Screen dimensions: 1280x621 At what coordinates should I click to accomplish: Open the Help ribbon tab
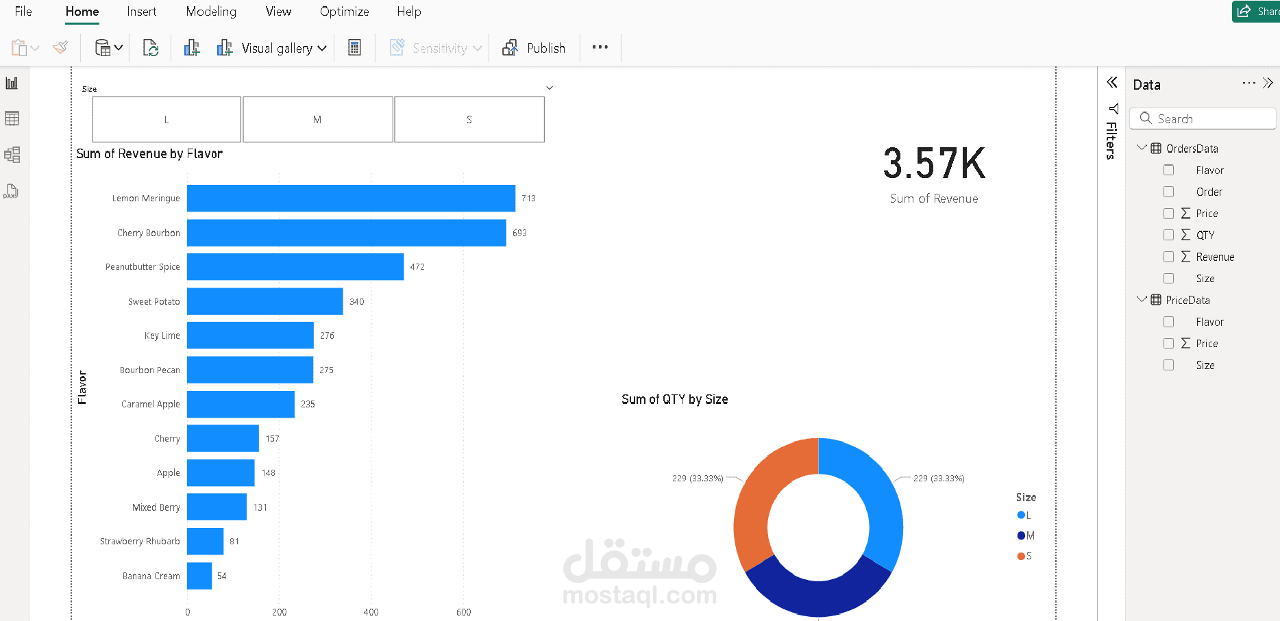click(x=409, y=12)
